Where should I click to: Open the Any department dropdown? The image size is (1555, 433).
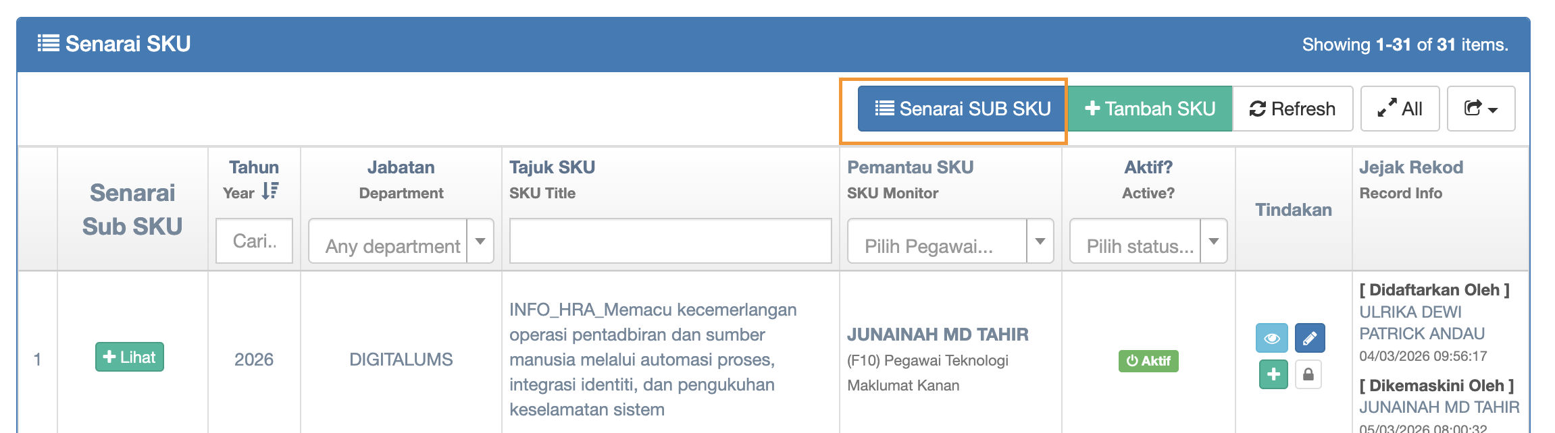[x=401, y=241]
